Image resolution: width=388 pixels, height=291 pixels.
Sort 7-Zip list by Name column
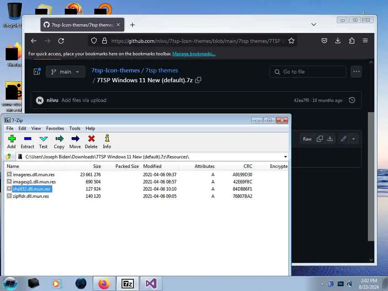[34, 166]
